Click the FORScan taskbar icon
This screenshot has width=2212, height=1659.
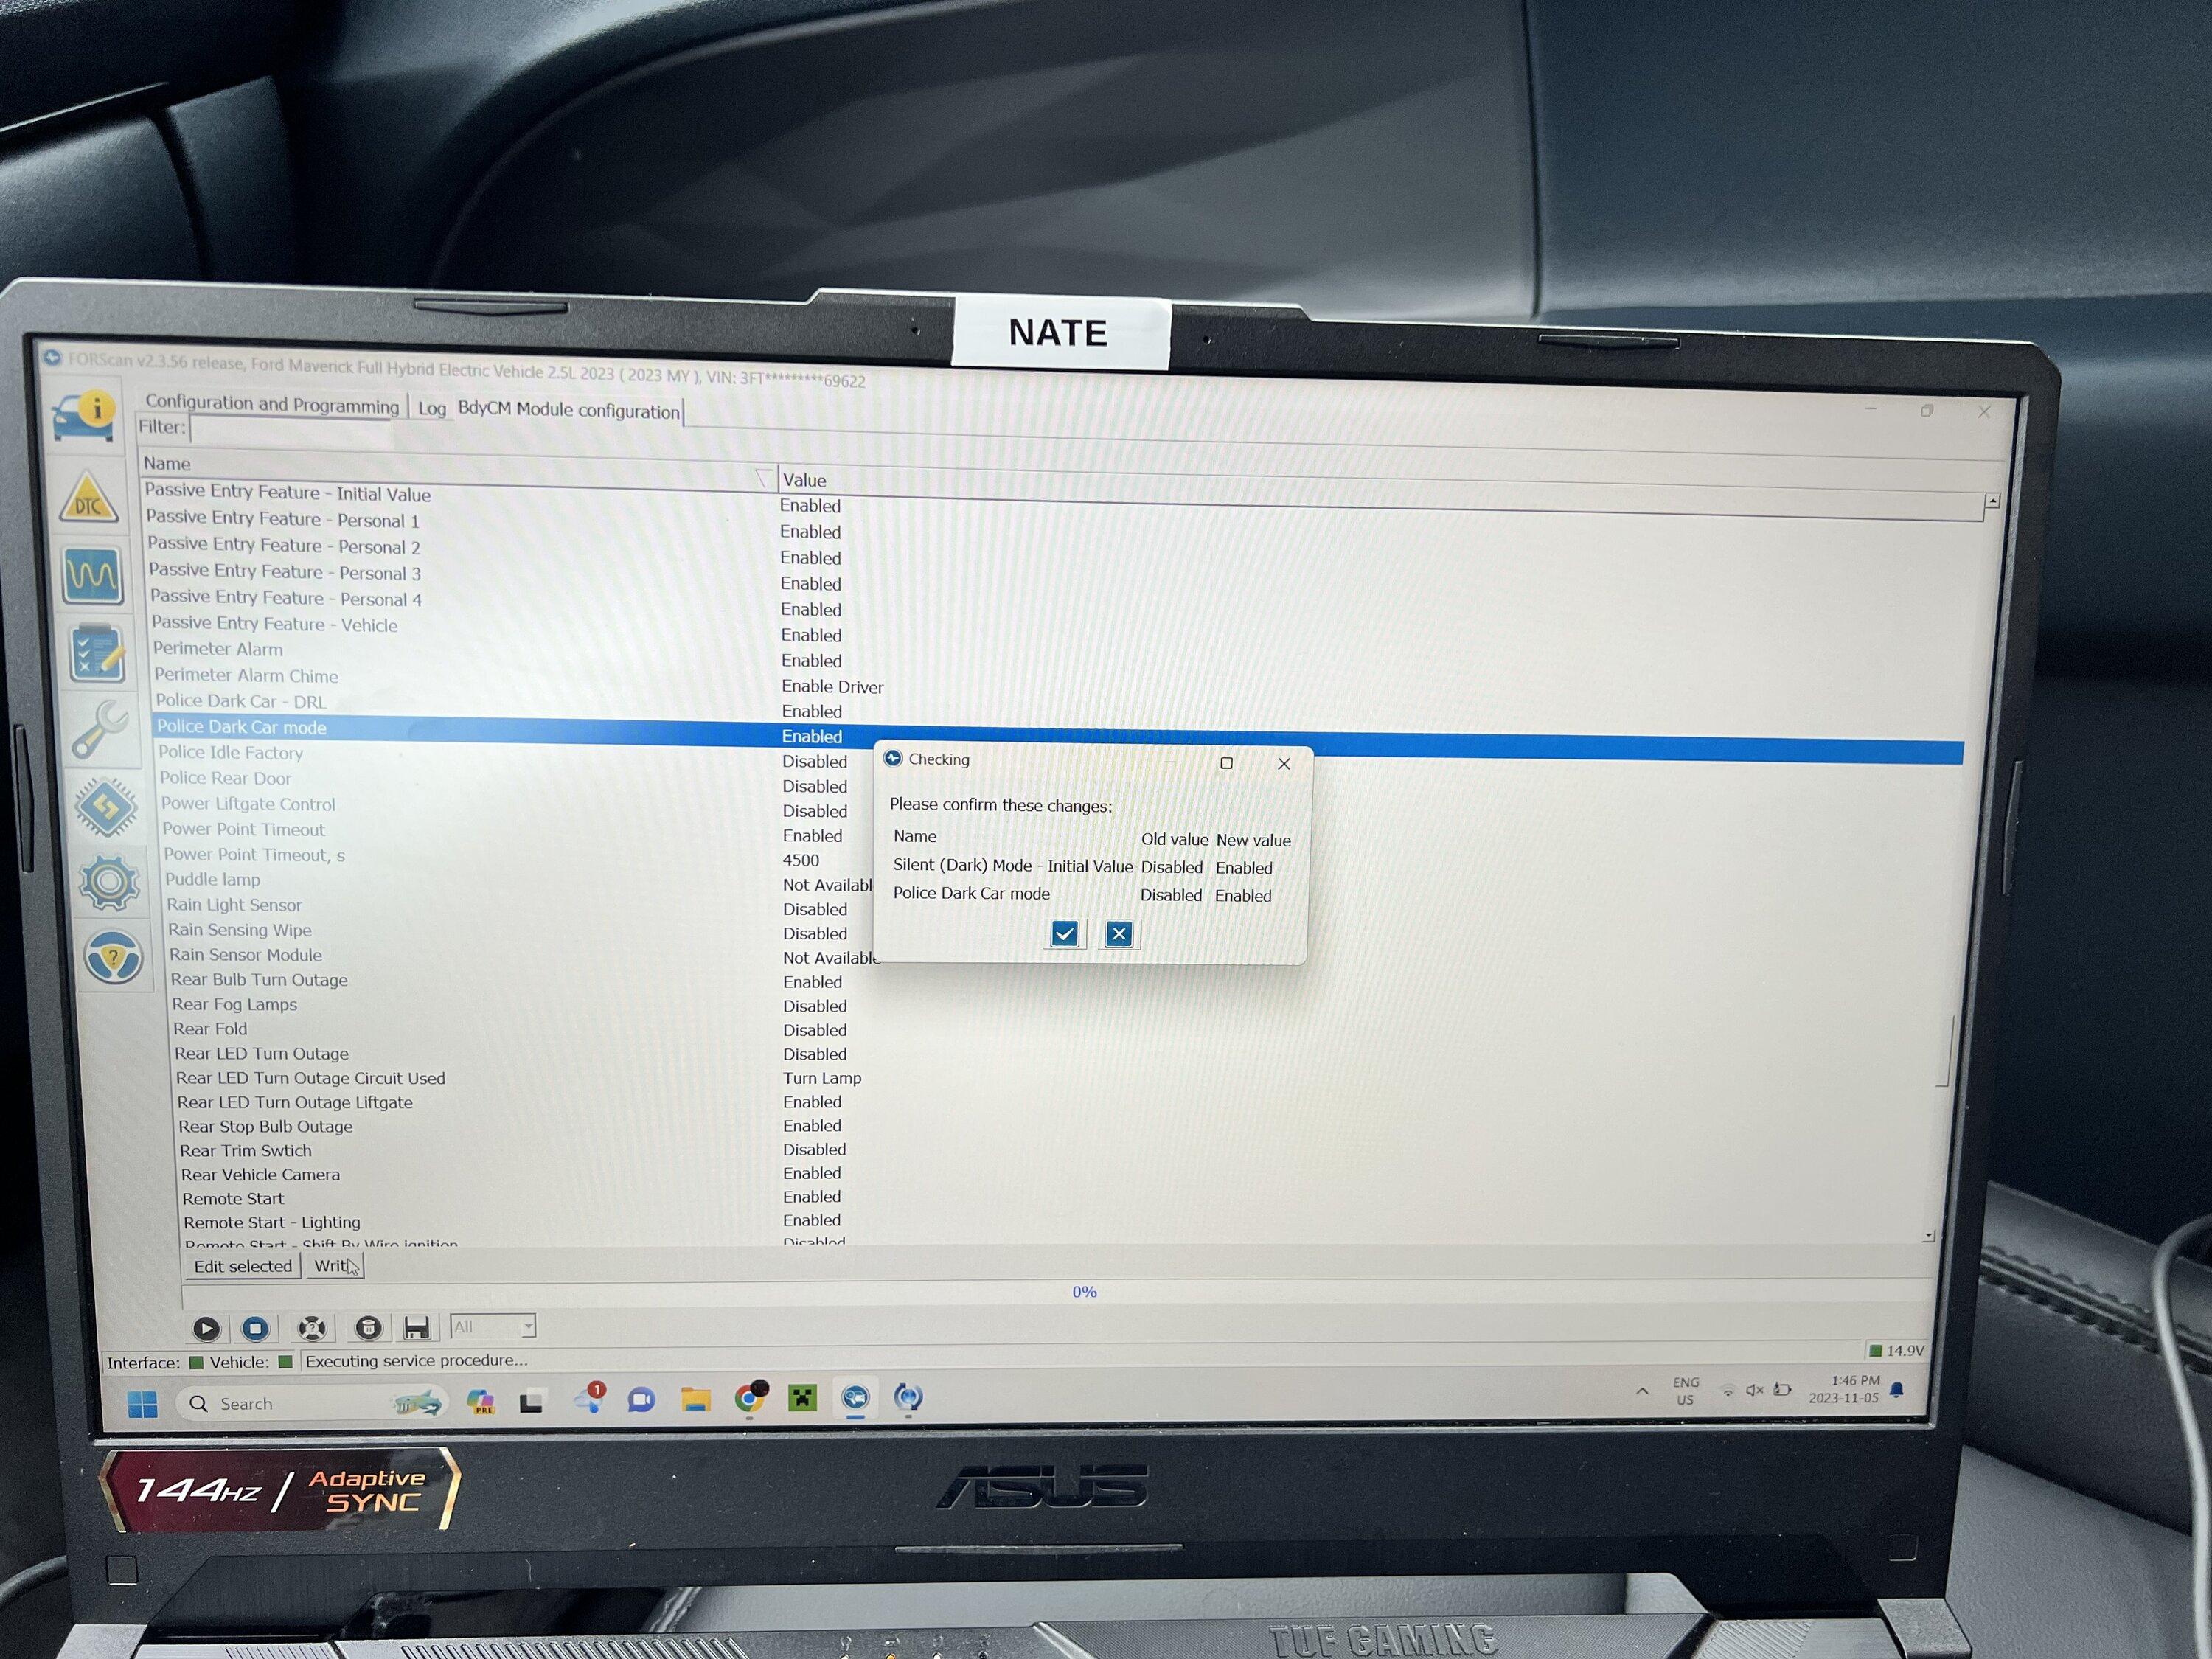[x=855, y=1397]
